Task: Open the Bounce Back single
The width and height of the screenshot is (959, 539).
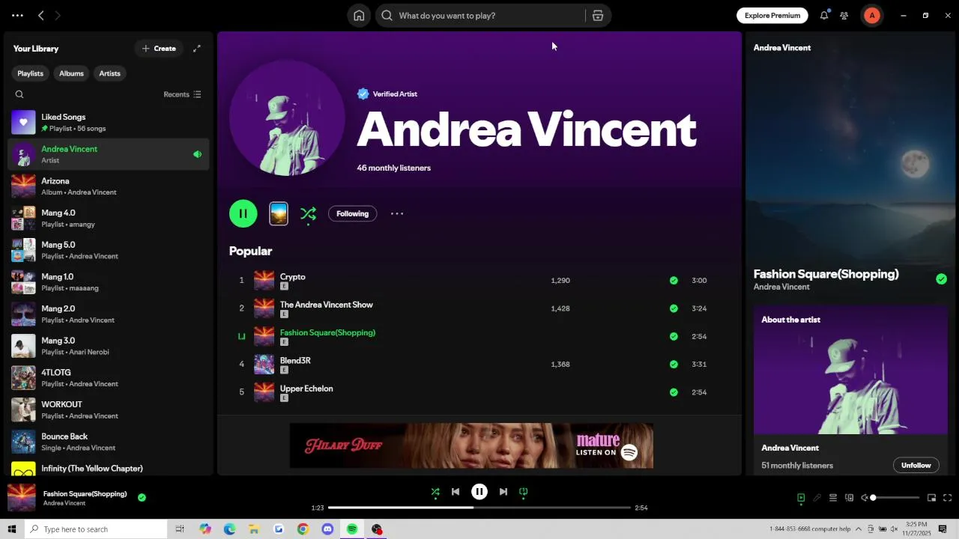Action: point(109,442)
